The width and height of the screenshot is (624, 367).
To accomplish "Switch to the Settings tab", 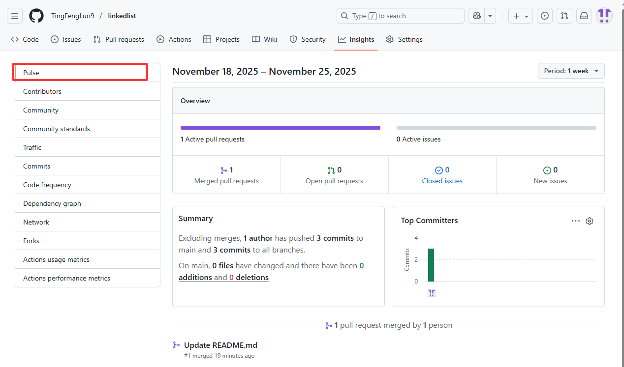I will pos(404,39).
